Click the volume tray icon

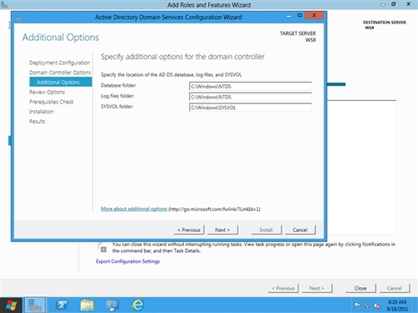(x=377, y=305)
